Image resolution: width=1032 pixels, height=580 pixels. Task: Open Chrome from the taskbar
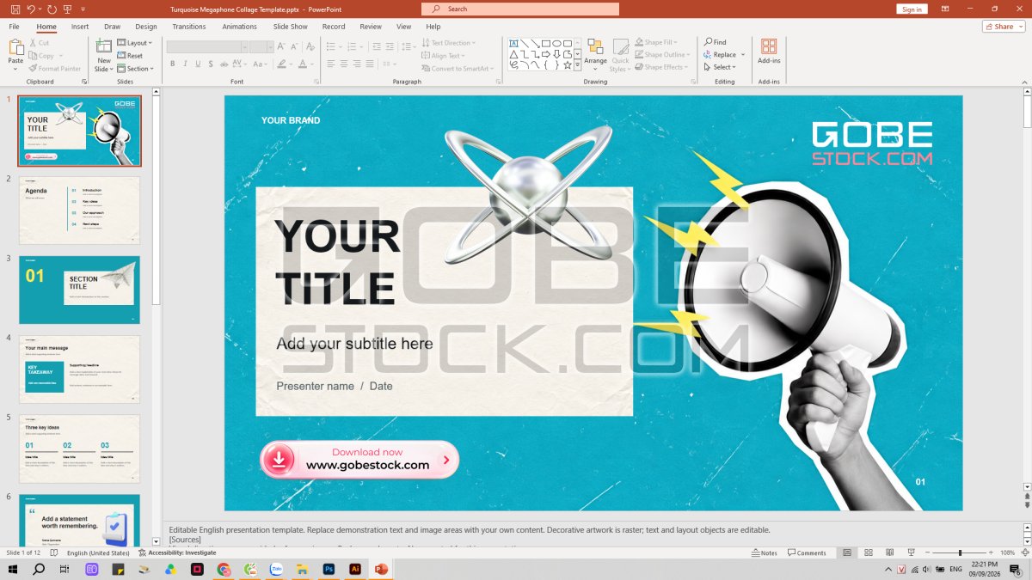click(x=224, y=569)
